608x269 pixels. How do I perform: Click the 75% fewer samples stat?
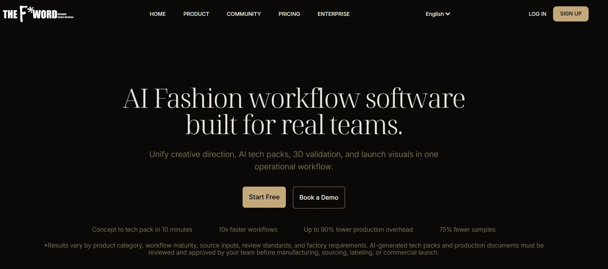point(467,230)
